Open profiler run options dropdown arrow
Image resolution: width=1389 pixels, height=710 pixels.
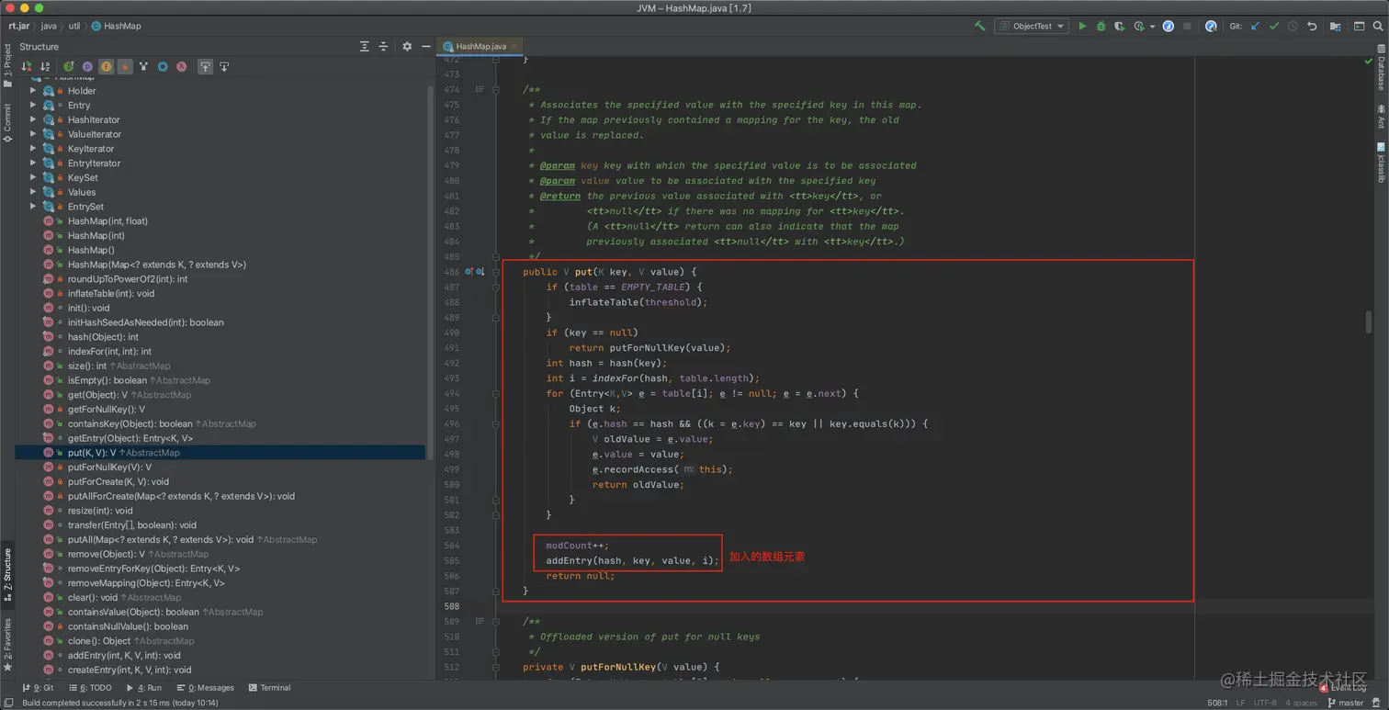(1152, 27)
